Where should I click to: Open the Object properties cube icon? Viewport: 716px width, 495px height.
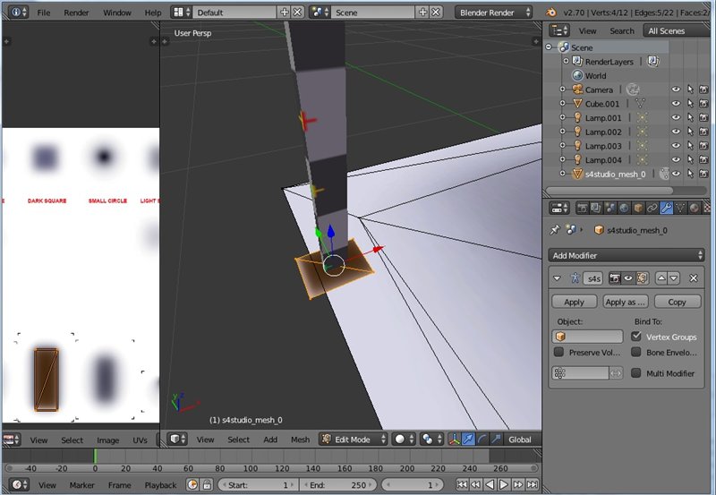coord(638,209)
